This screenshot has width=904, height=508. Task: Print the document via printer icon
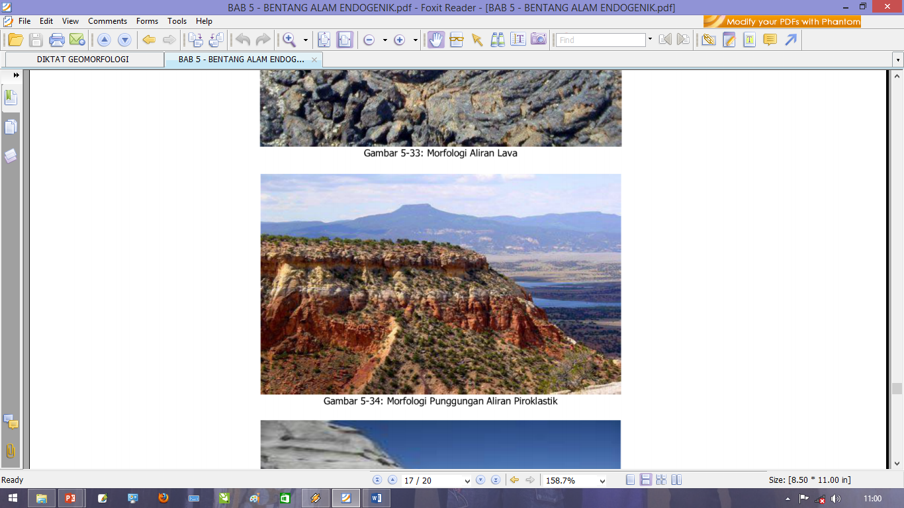pos(57,40)
